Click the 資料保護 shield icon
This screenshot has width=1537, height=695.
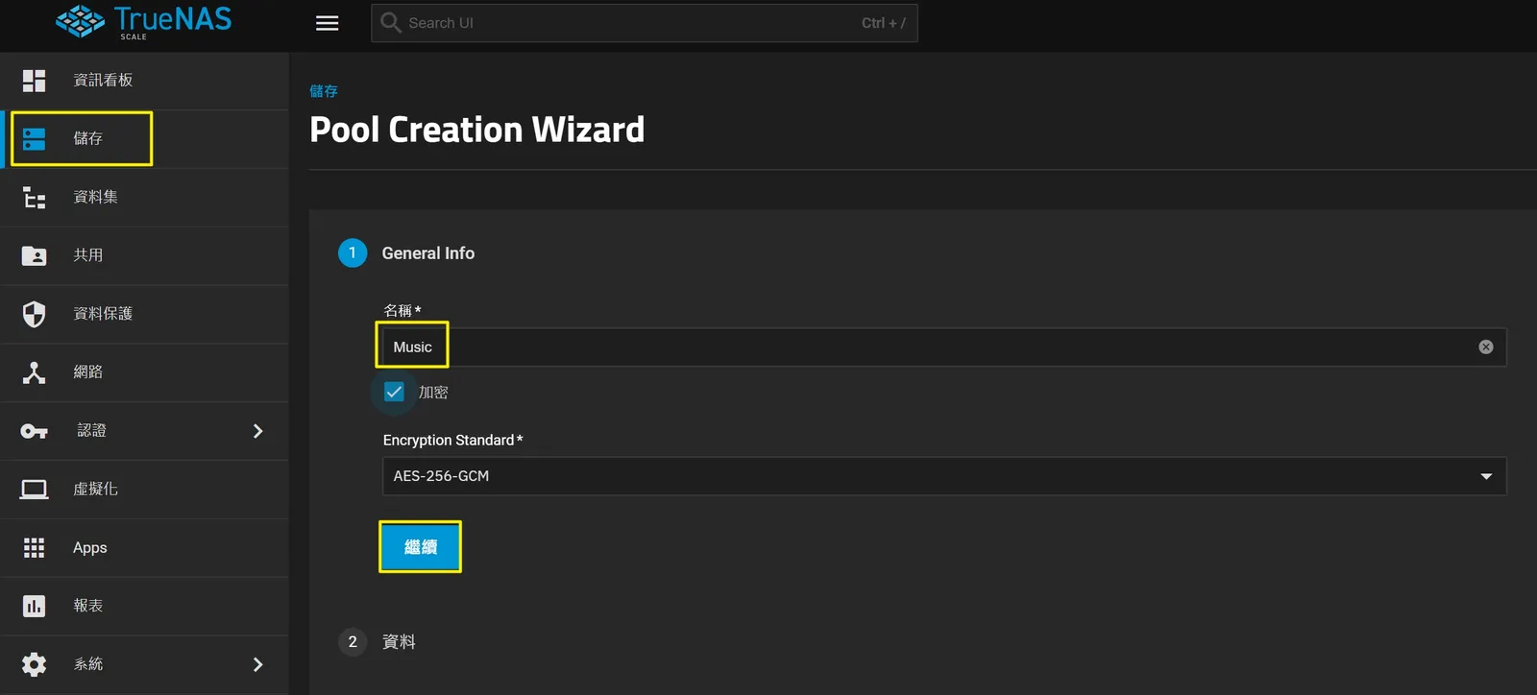34,314
